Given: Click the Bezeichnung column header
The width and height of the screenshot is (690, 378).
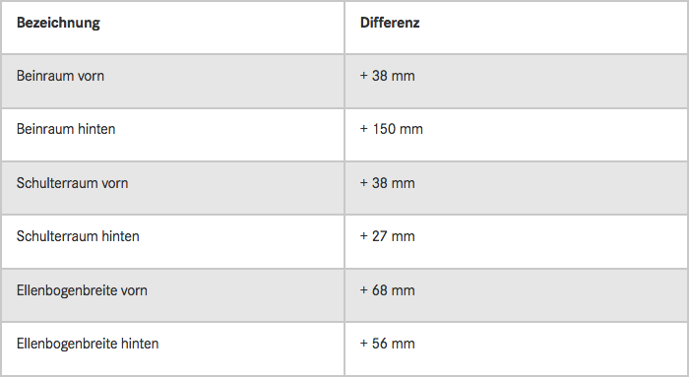Looking at the screenshot, I should 58,23.
